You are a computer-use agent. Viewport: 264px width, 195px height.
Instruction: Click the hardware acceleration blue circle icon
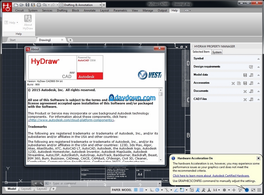247,190
